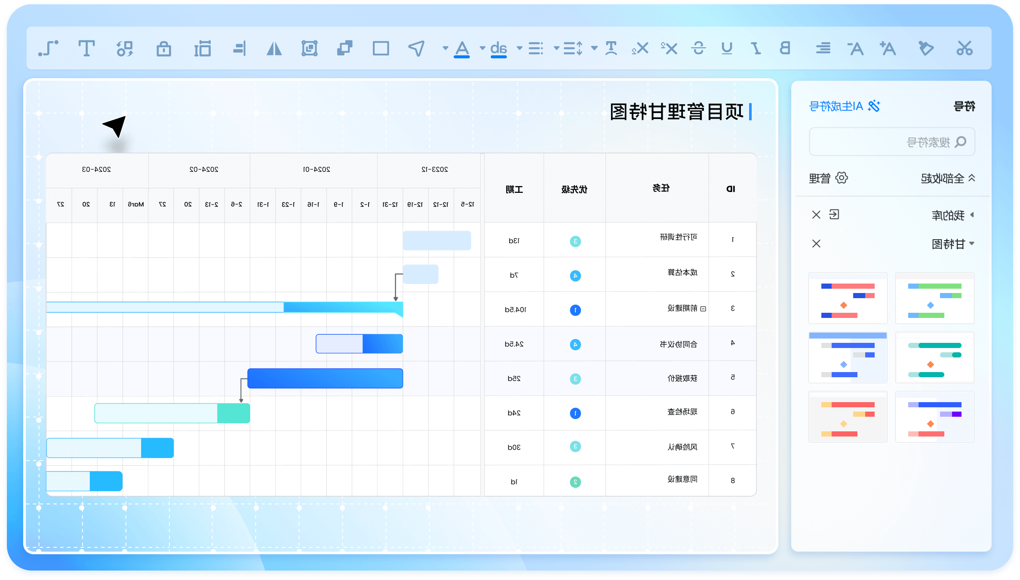This screenshot has width=1020, height=580.
Task: Click the align objects icon
Action: coord(240,48)
